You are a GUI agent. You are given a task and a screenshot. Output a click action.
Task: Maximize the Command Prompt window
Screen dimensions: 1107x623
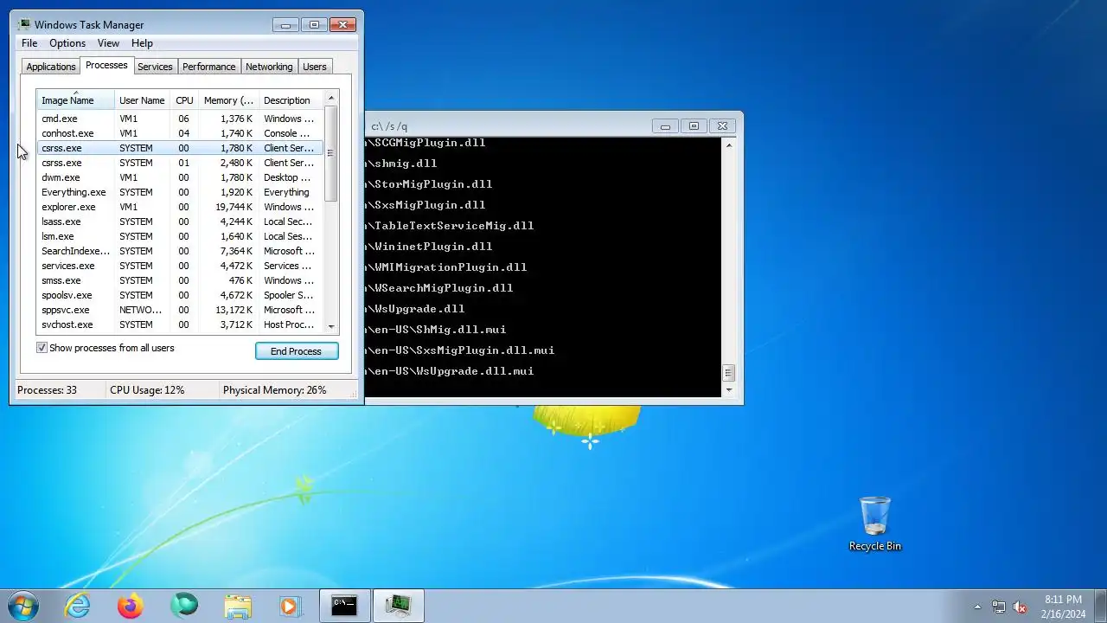point(694,125)
